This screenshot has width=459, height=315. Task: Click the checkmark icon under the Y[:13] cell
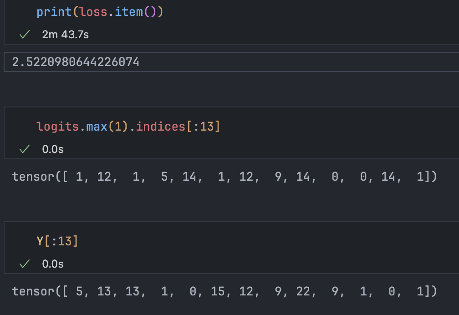[25, 264]
